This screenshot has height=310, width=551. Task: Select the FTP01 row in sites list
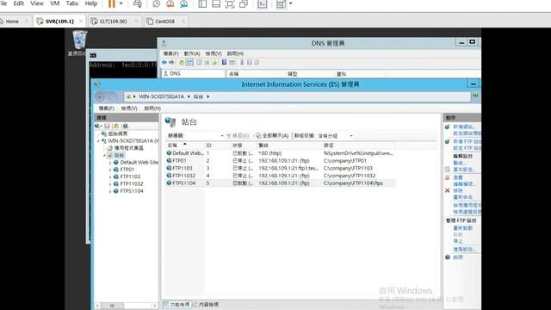[x=280, y=161]
